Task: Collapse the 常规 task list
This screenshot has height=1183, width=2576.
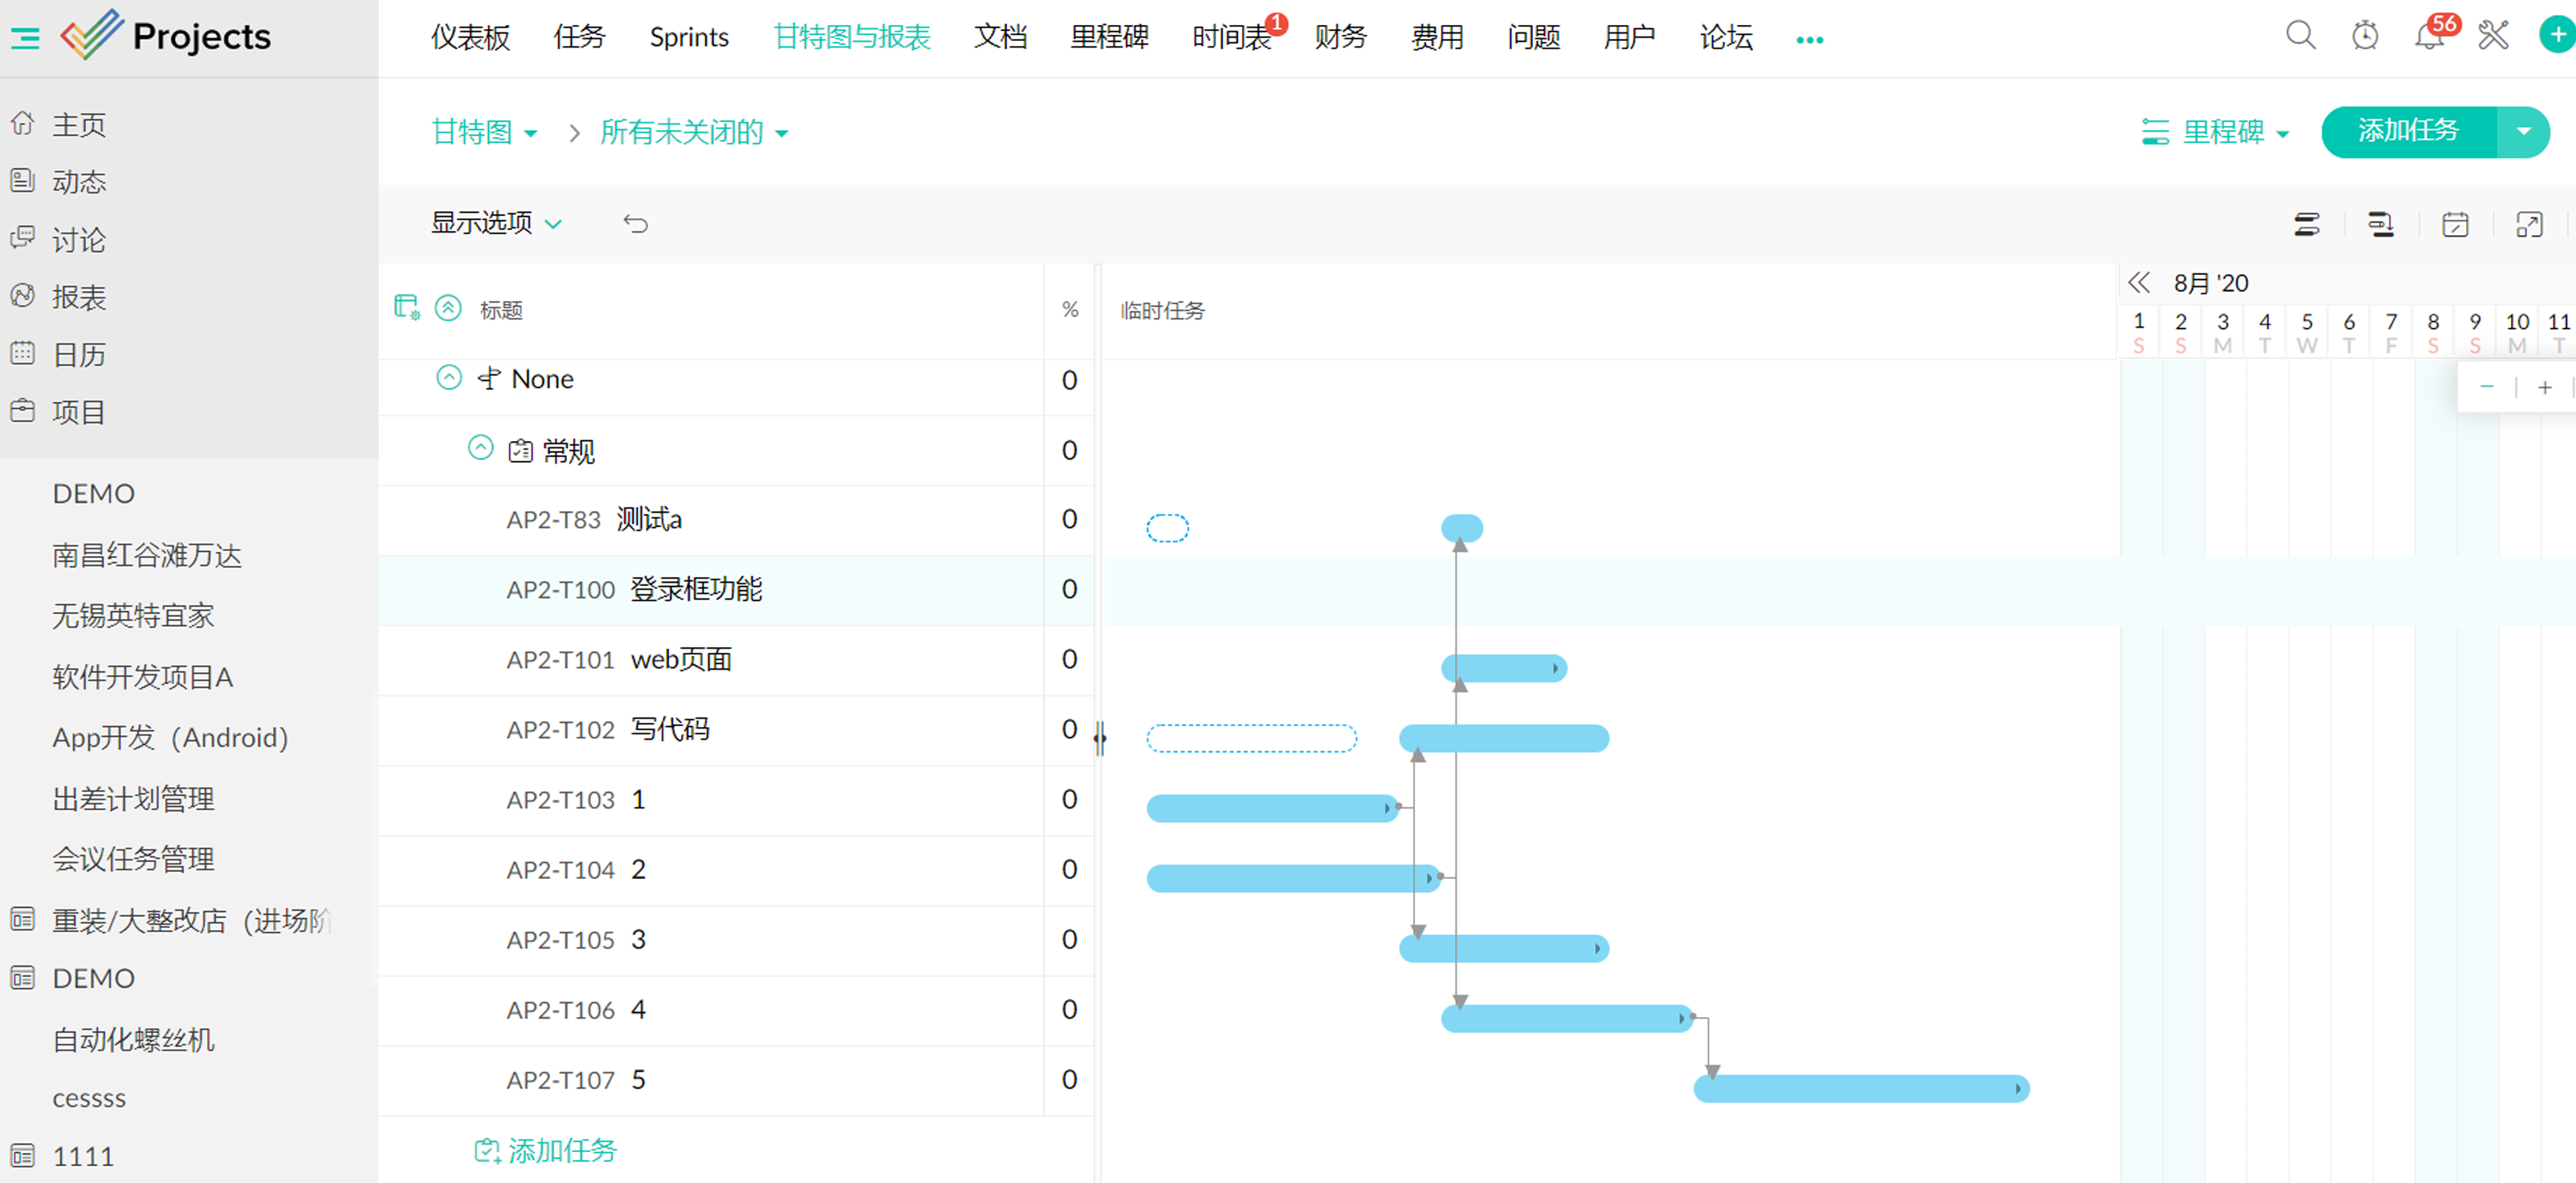Action: pos(481,448)
